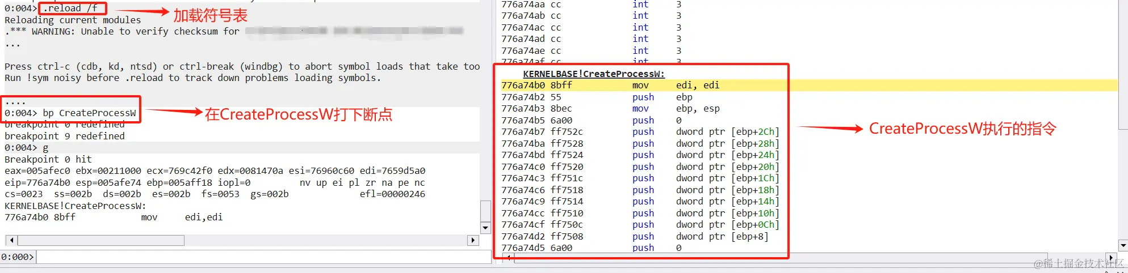
Task: Select disassembly row 776a74ac cc int 3
Action: [592, 27]
